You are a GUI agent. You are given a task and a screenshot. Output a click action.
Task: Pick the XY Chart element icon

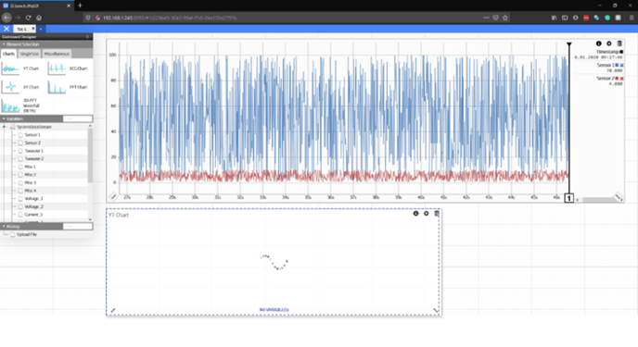[x=10, y=87]
